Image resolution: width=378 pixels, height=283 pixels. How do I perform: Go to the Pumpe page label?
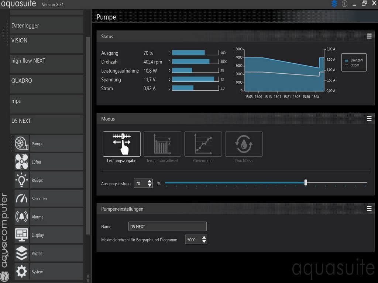(37, 144)
